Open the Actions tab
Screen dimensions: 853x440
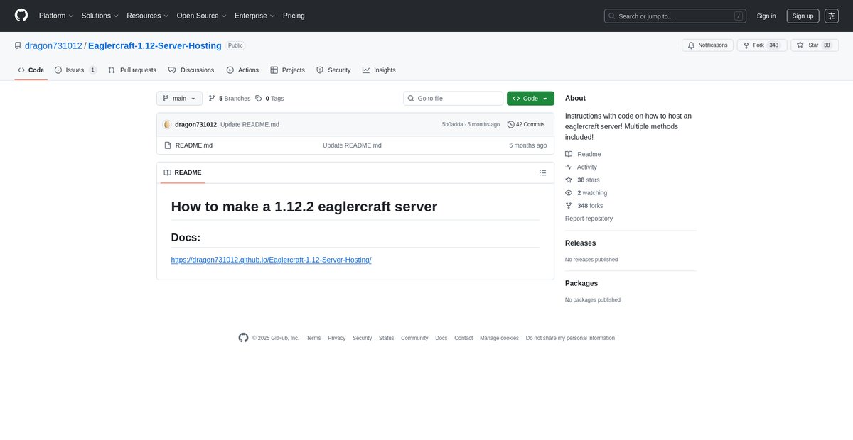click(242, 70)
